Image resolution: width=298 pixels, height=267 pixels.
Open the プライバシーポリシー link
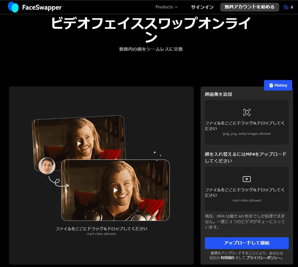pos(264,258)
